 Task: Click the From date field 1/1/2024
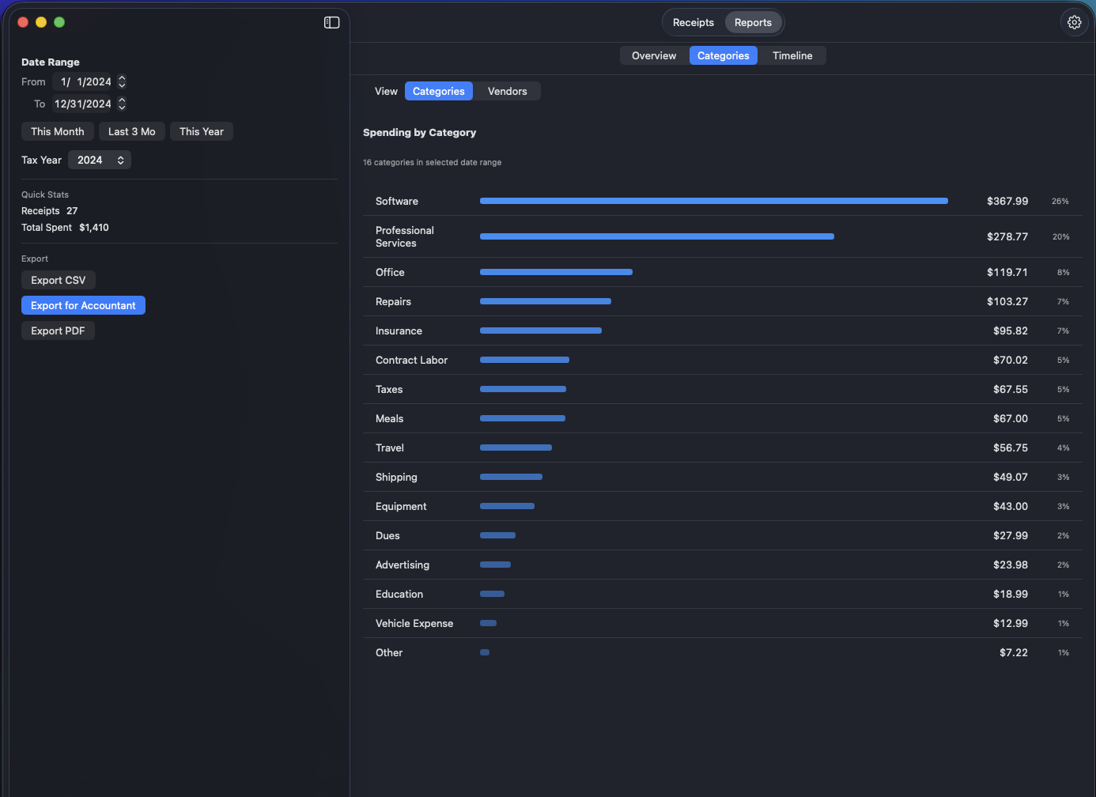click(84, 82)
